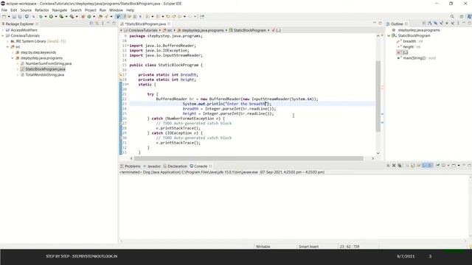
Task: Collapse the CoreJavaTutorials project
Action: coord(3,35)
